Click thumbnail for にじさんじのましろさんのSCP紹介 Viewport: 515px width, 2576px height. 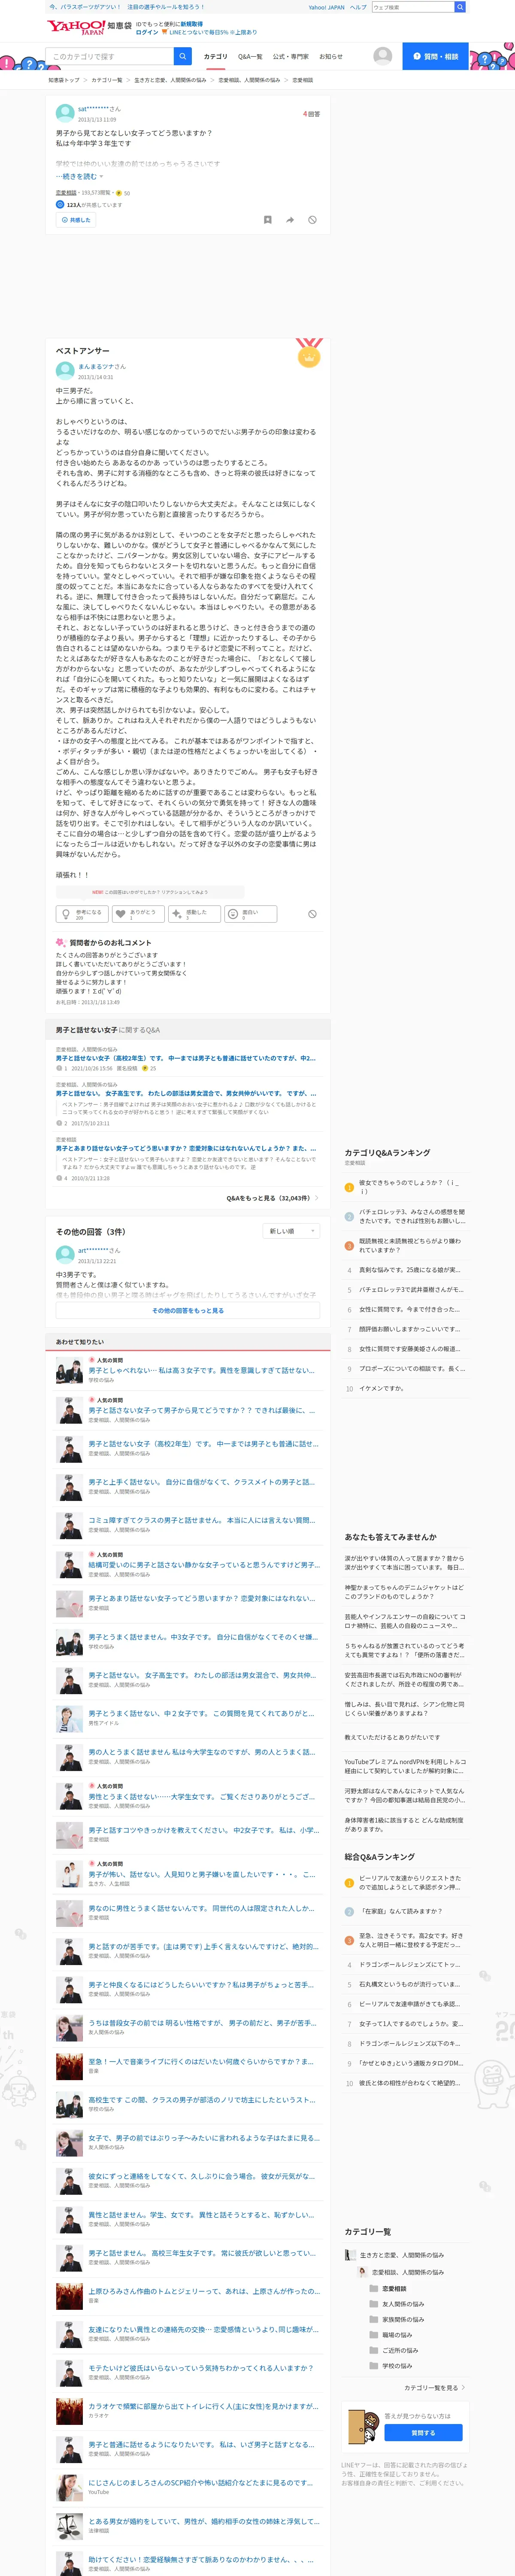point(69,2487)
